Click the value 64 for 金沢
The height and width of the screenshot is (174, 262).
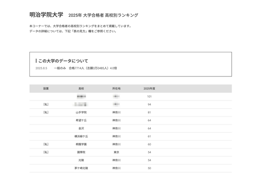click(x=149, y=128)
